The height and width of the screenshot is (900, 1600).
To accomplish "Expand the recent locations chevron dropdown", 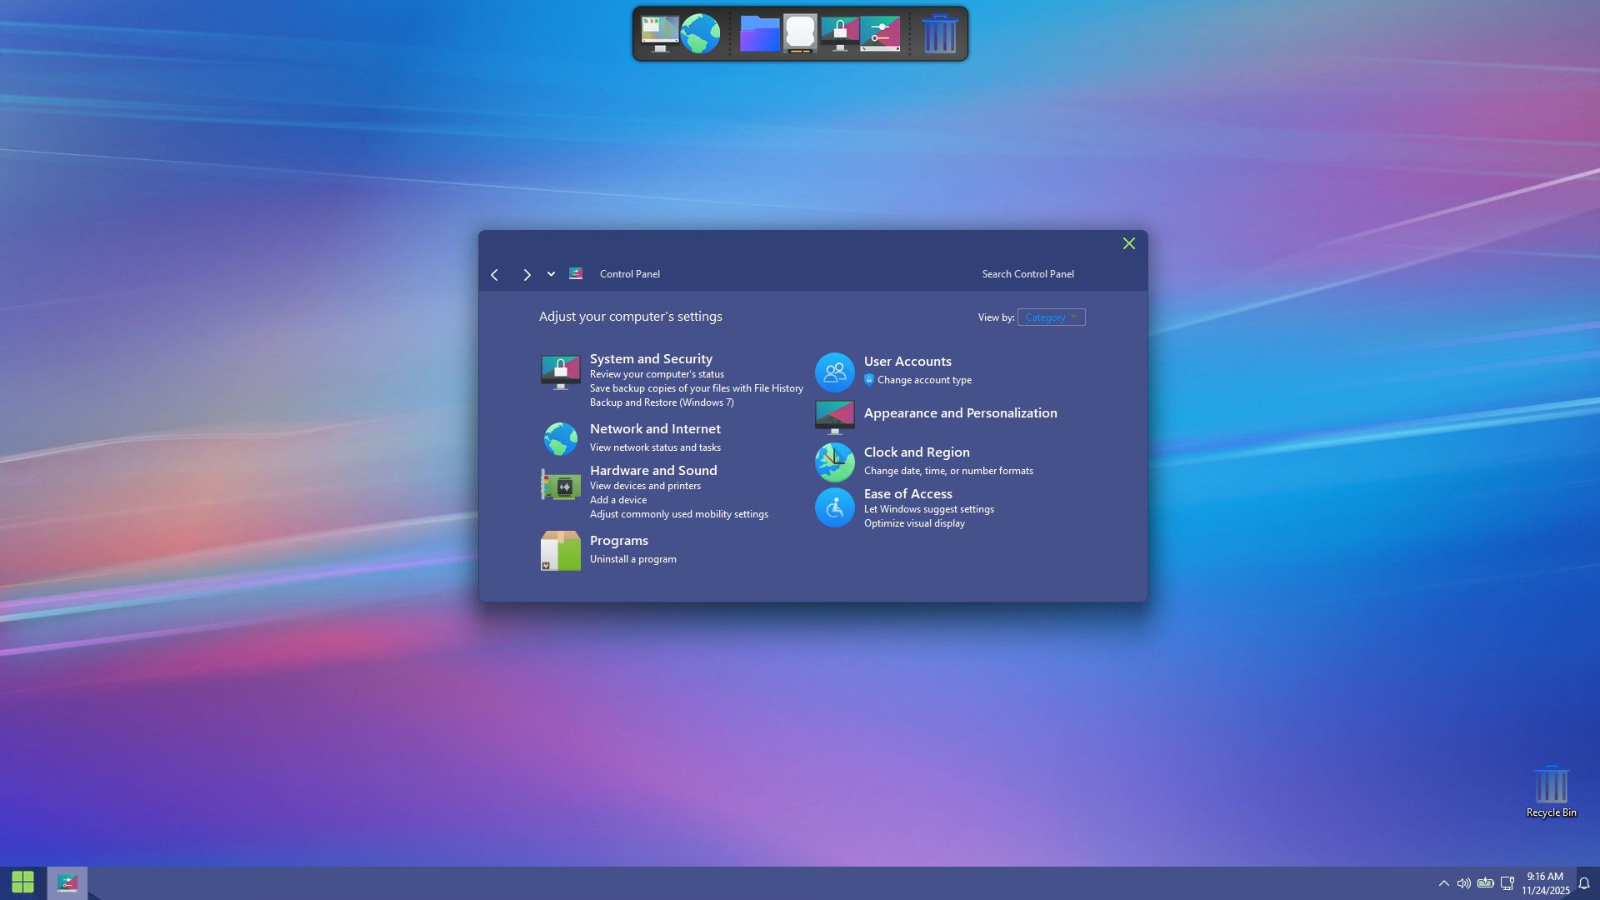I will point(551,274).
